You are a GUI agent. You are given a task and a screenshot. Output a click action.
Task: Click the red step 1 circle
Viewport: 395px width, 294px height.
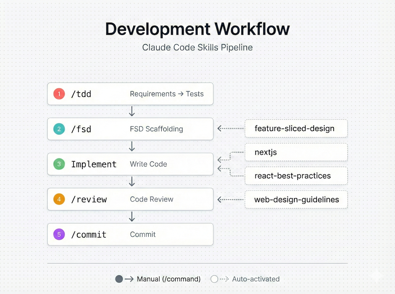[59, 94]
